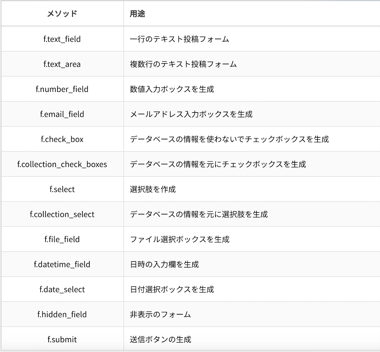The width and height of the screenshot is (380, 352).
Task: Select the f.check_box method name
Action: (62, 139)
